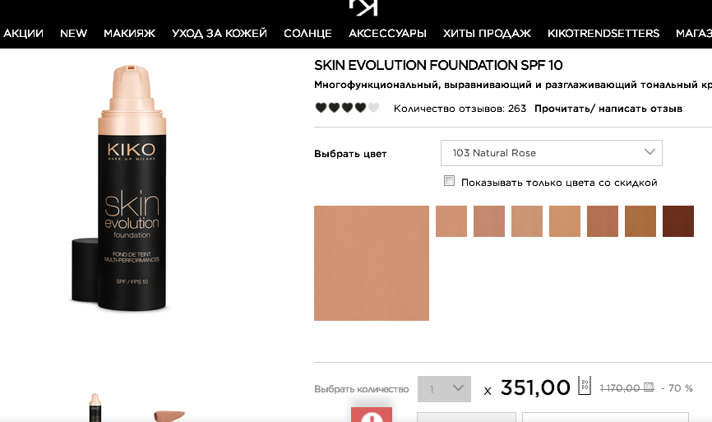Viewport: 712px width, 422px height.
Task: Click the red exclamation alert icon
Action: pos(372,415)
